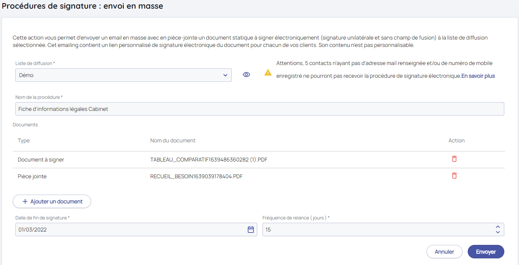
Task: Remove the RECUEIL_BESOIN attachment with its trash icon
Action: pyautogui.click(x=454, y=176)
